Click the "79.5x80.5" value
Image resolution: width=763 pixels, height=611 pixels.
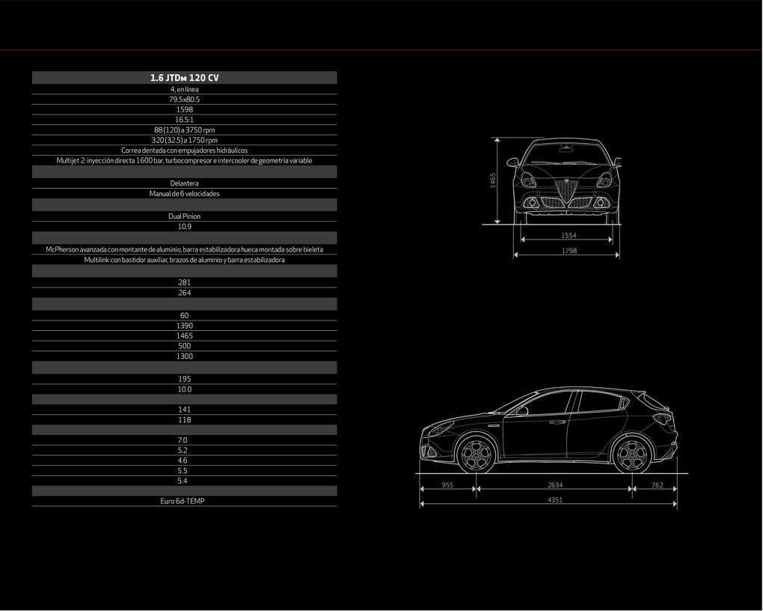click(x=185, y=100)
